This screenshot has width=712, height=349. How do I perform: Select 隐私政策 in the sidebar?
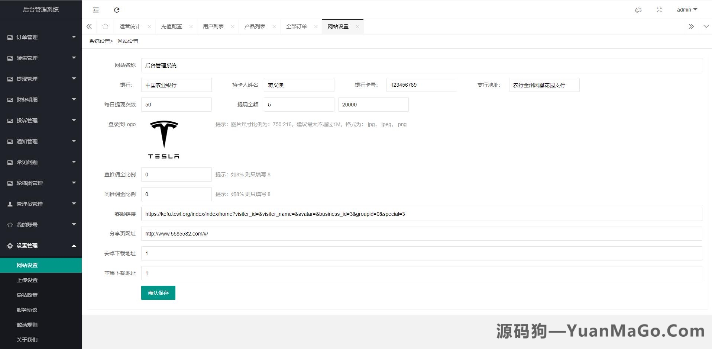[27, 295]
